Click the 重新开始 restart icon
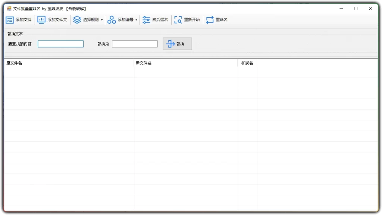382x215 pixels. [178, 20]
